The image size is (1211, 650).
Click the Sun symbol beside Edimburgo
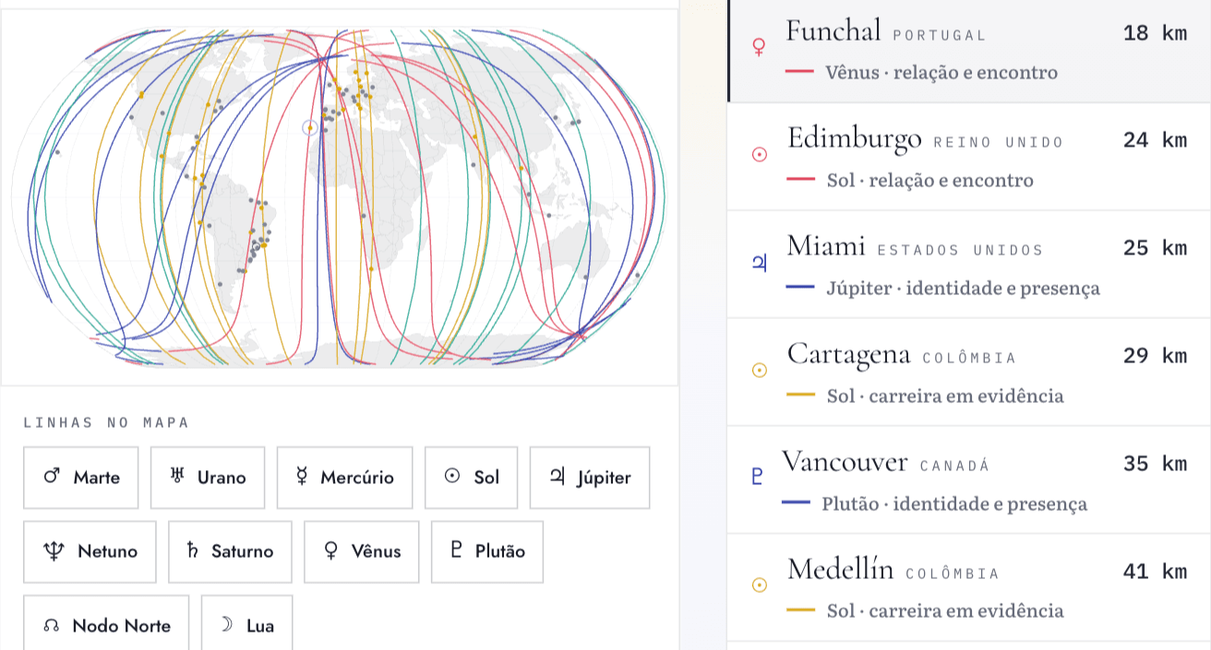click(760, 155)
